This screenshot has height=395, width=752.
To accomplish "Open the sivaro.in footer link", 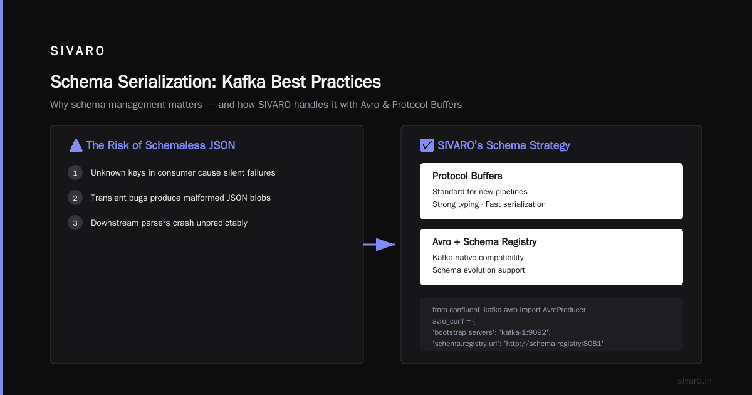I will (x=694, y=381).
